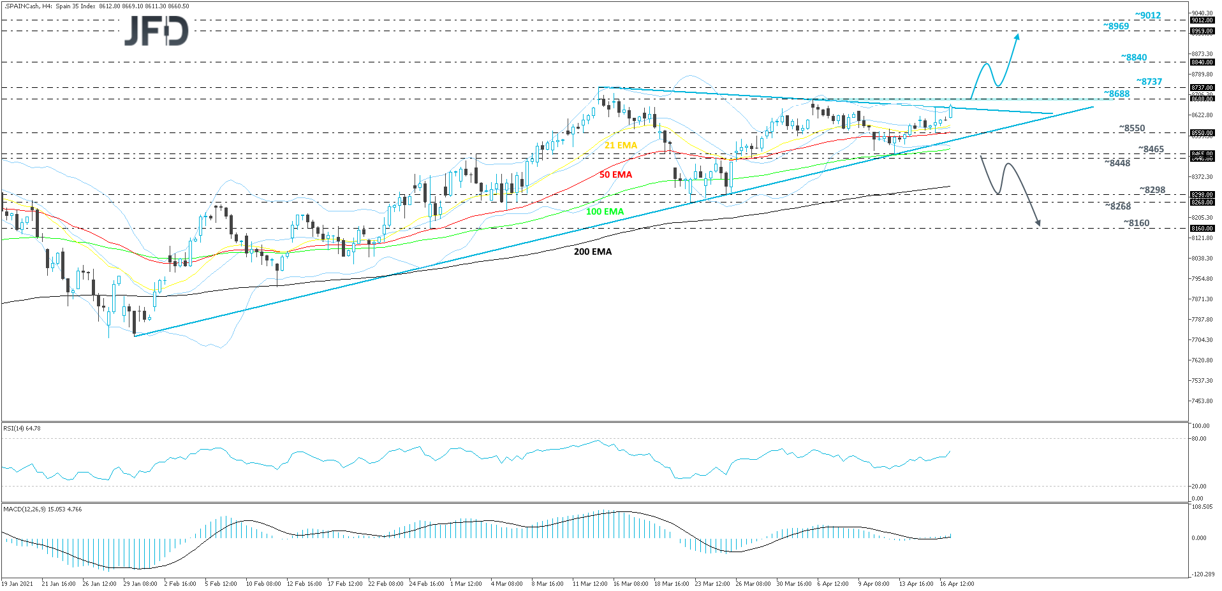Click the 8550.00 price tag on right axis
Screen dimensions: 1222x591
pyautogui.click(x=1202, y=132)
